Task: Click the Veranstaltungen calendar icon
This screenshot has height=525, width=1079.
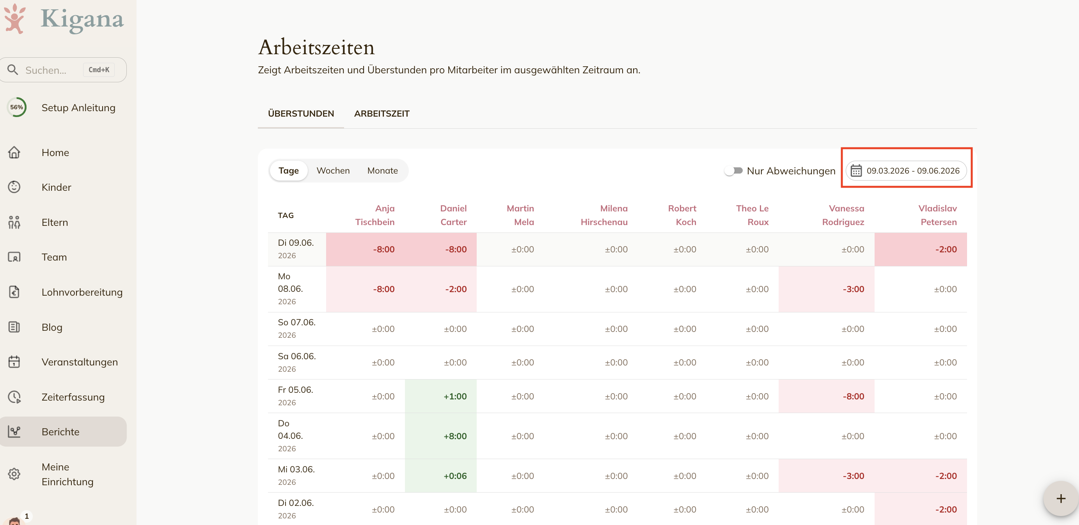Action: (x=14, y=362)
